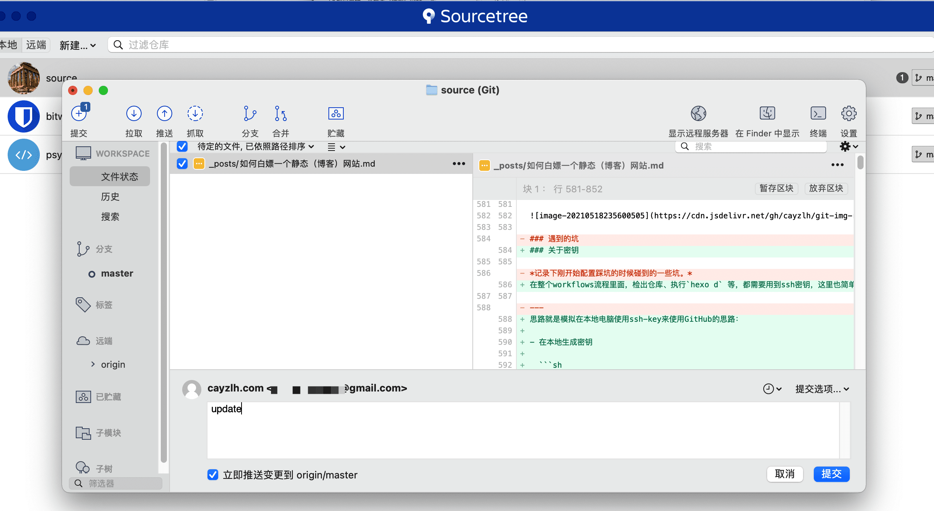934x511 pixels.
Task: Open the Branch (分支) tool
Action: [x=250, y=114]
